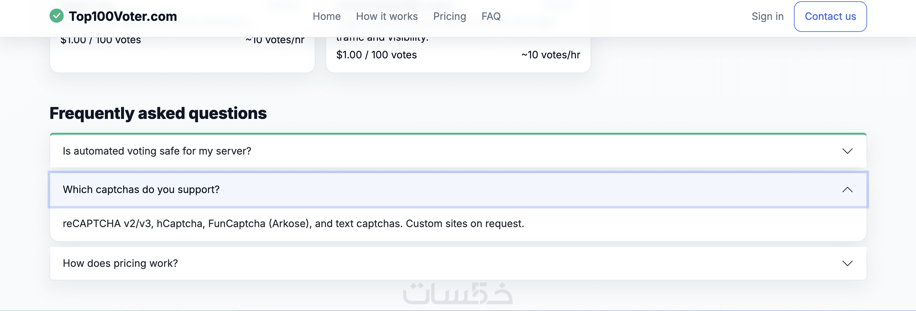Select the right pricing card's $1.00 / 100 votes price
The image size is (916, 311).
pyautogui.click(x=376, y=55)
